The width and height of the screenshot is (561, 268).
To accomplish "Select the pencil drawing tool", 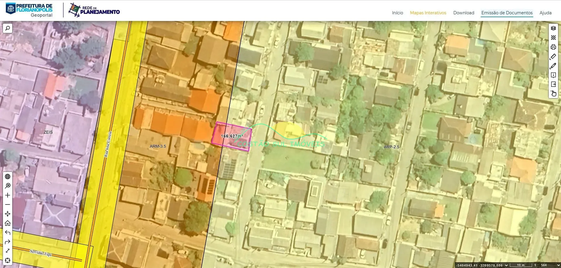I will coord(553,66).
